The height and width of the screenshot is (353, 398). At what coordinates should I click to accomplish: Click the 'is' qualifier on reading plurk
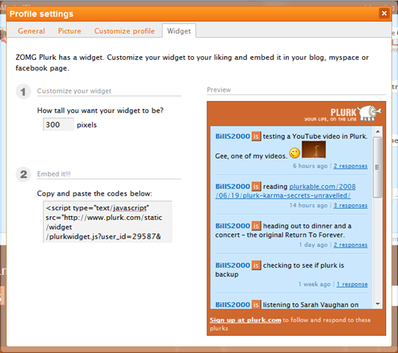[256, 187]
